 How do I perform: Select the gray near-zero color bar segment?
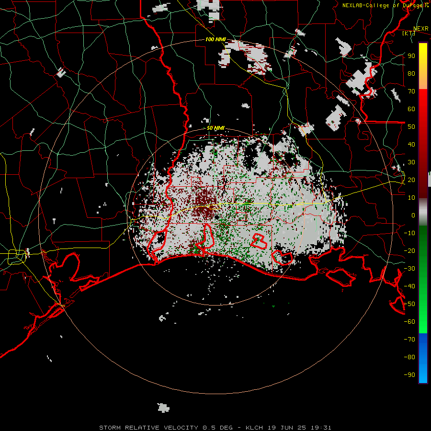point(423,212)
